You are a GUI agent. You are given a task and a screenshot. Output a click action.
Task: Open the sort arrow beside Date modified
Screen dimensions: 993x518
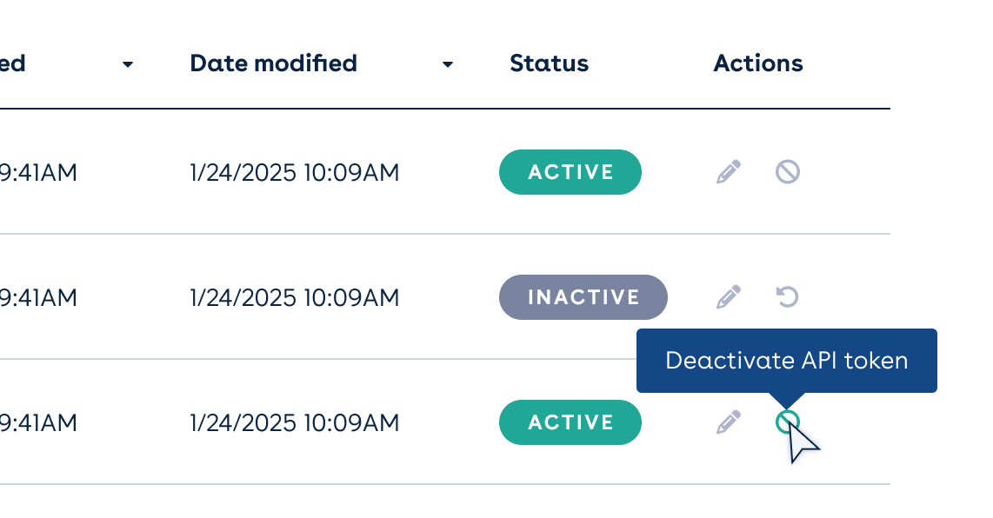coord(447,64)
